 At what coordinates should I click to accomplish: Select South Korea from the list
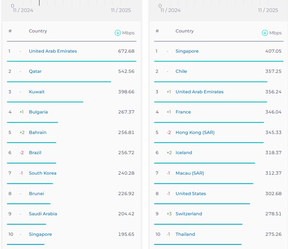click(x=43, y=173)
